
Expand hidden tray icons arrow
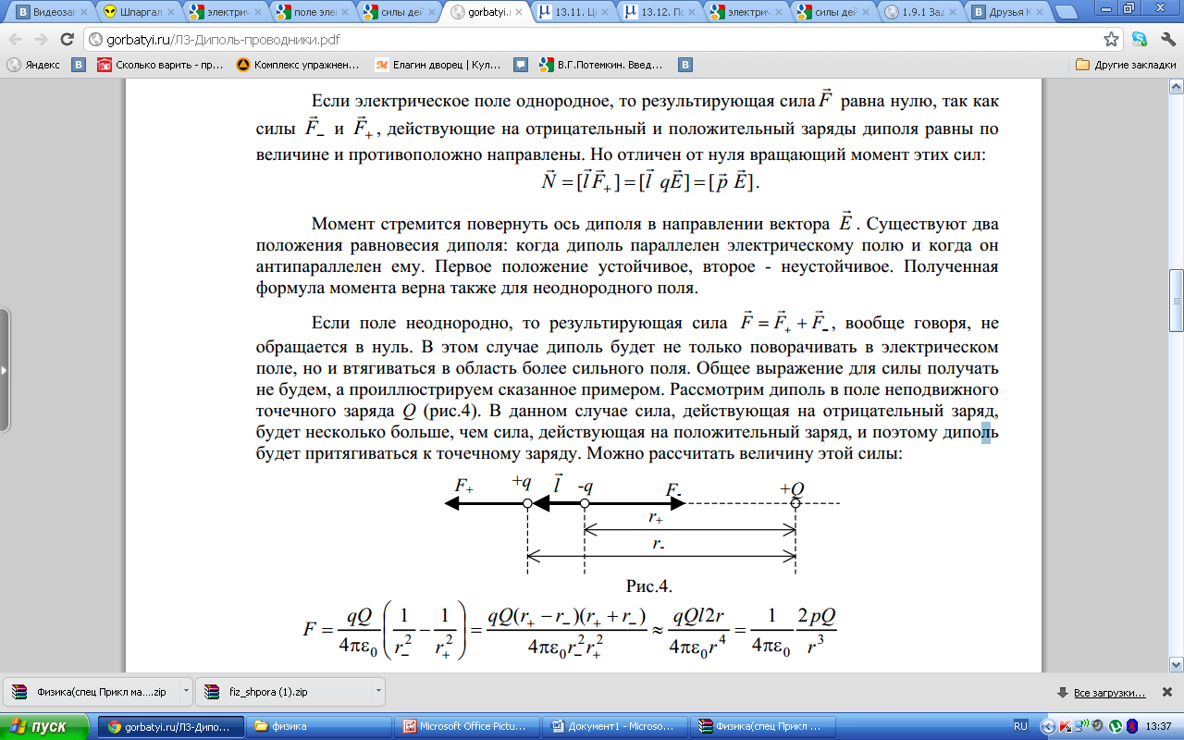pyautogui.click(x=1050, y=726)
